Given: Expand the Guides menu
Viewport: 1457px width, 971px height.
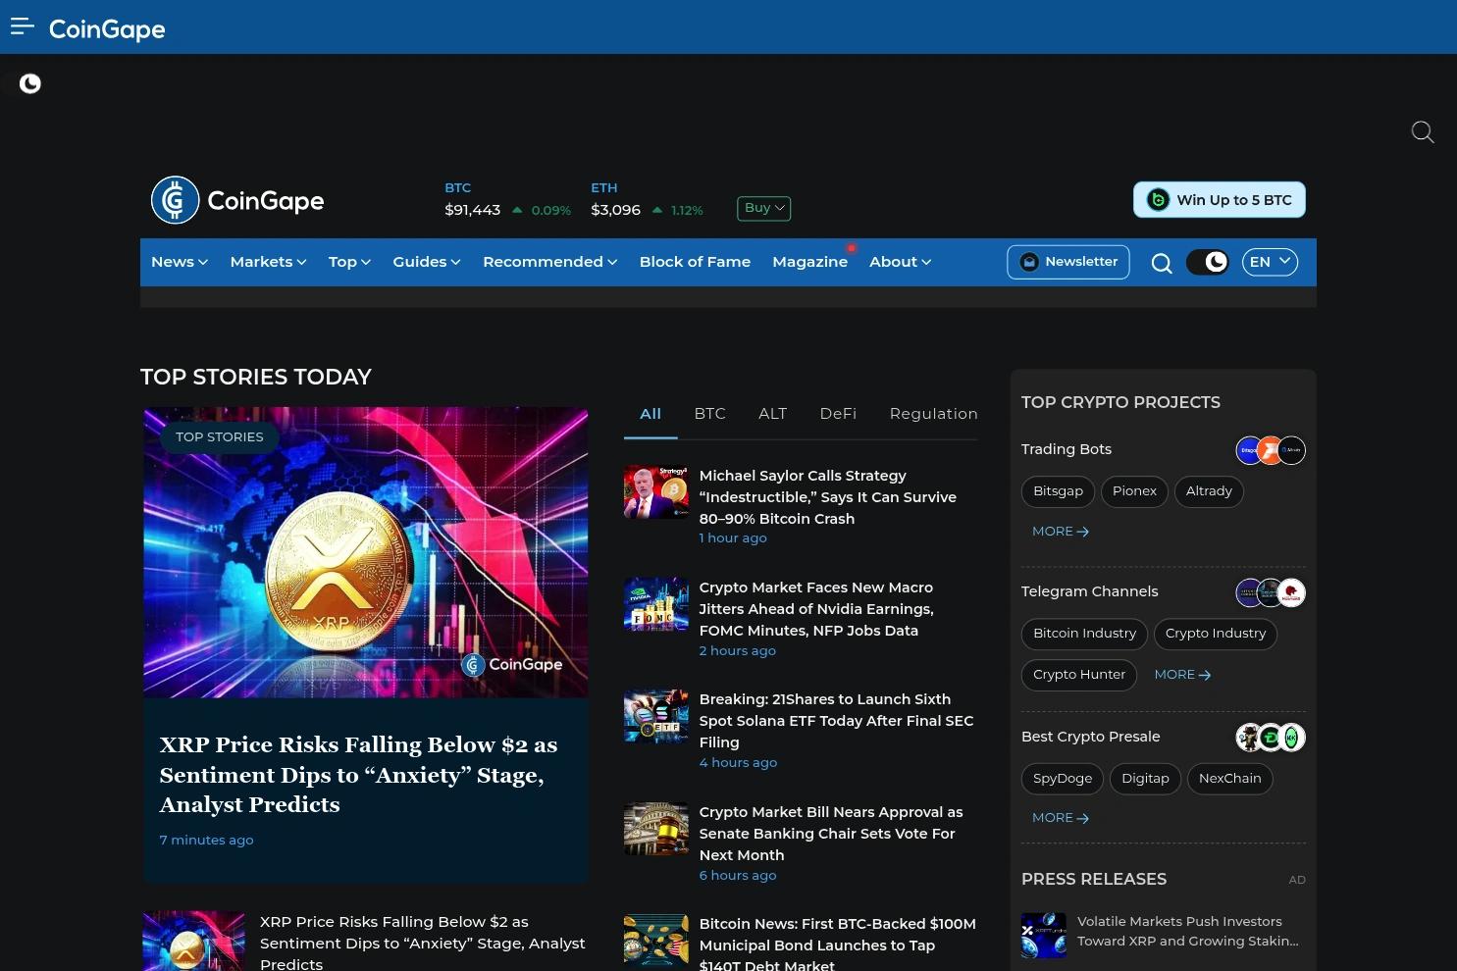Looking at the screenshot, I should point(427,262).
